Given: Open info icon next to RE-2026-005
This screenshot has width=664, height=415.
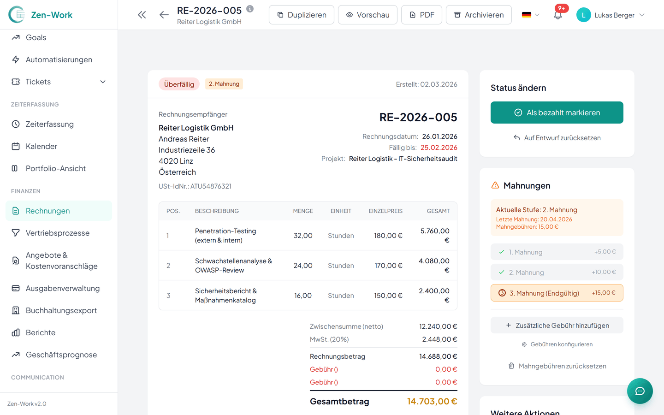Looking at the screenshot, I should (250, 9).
